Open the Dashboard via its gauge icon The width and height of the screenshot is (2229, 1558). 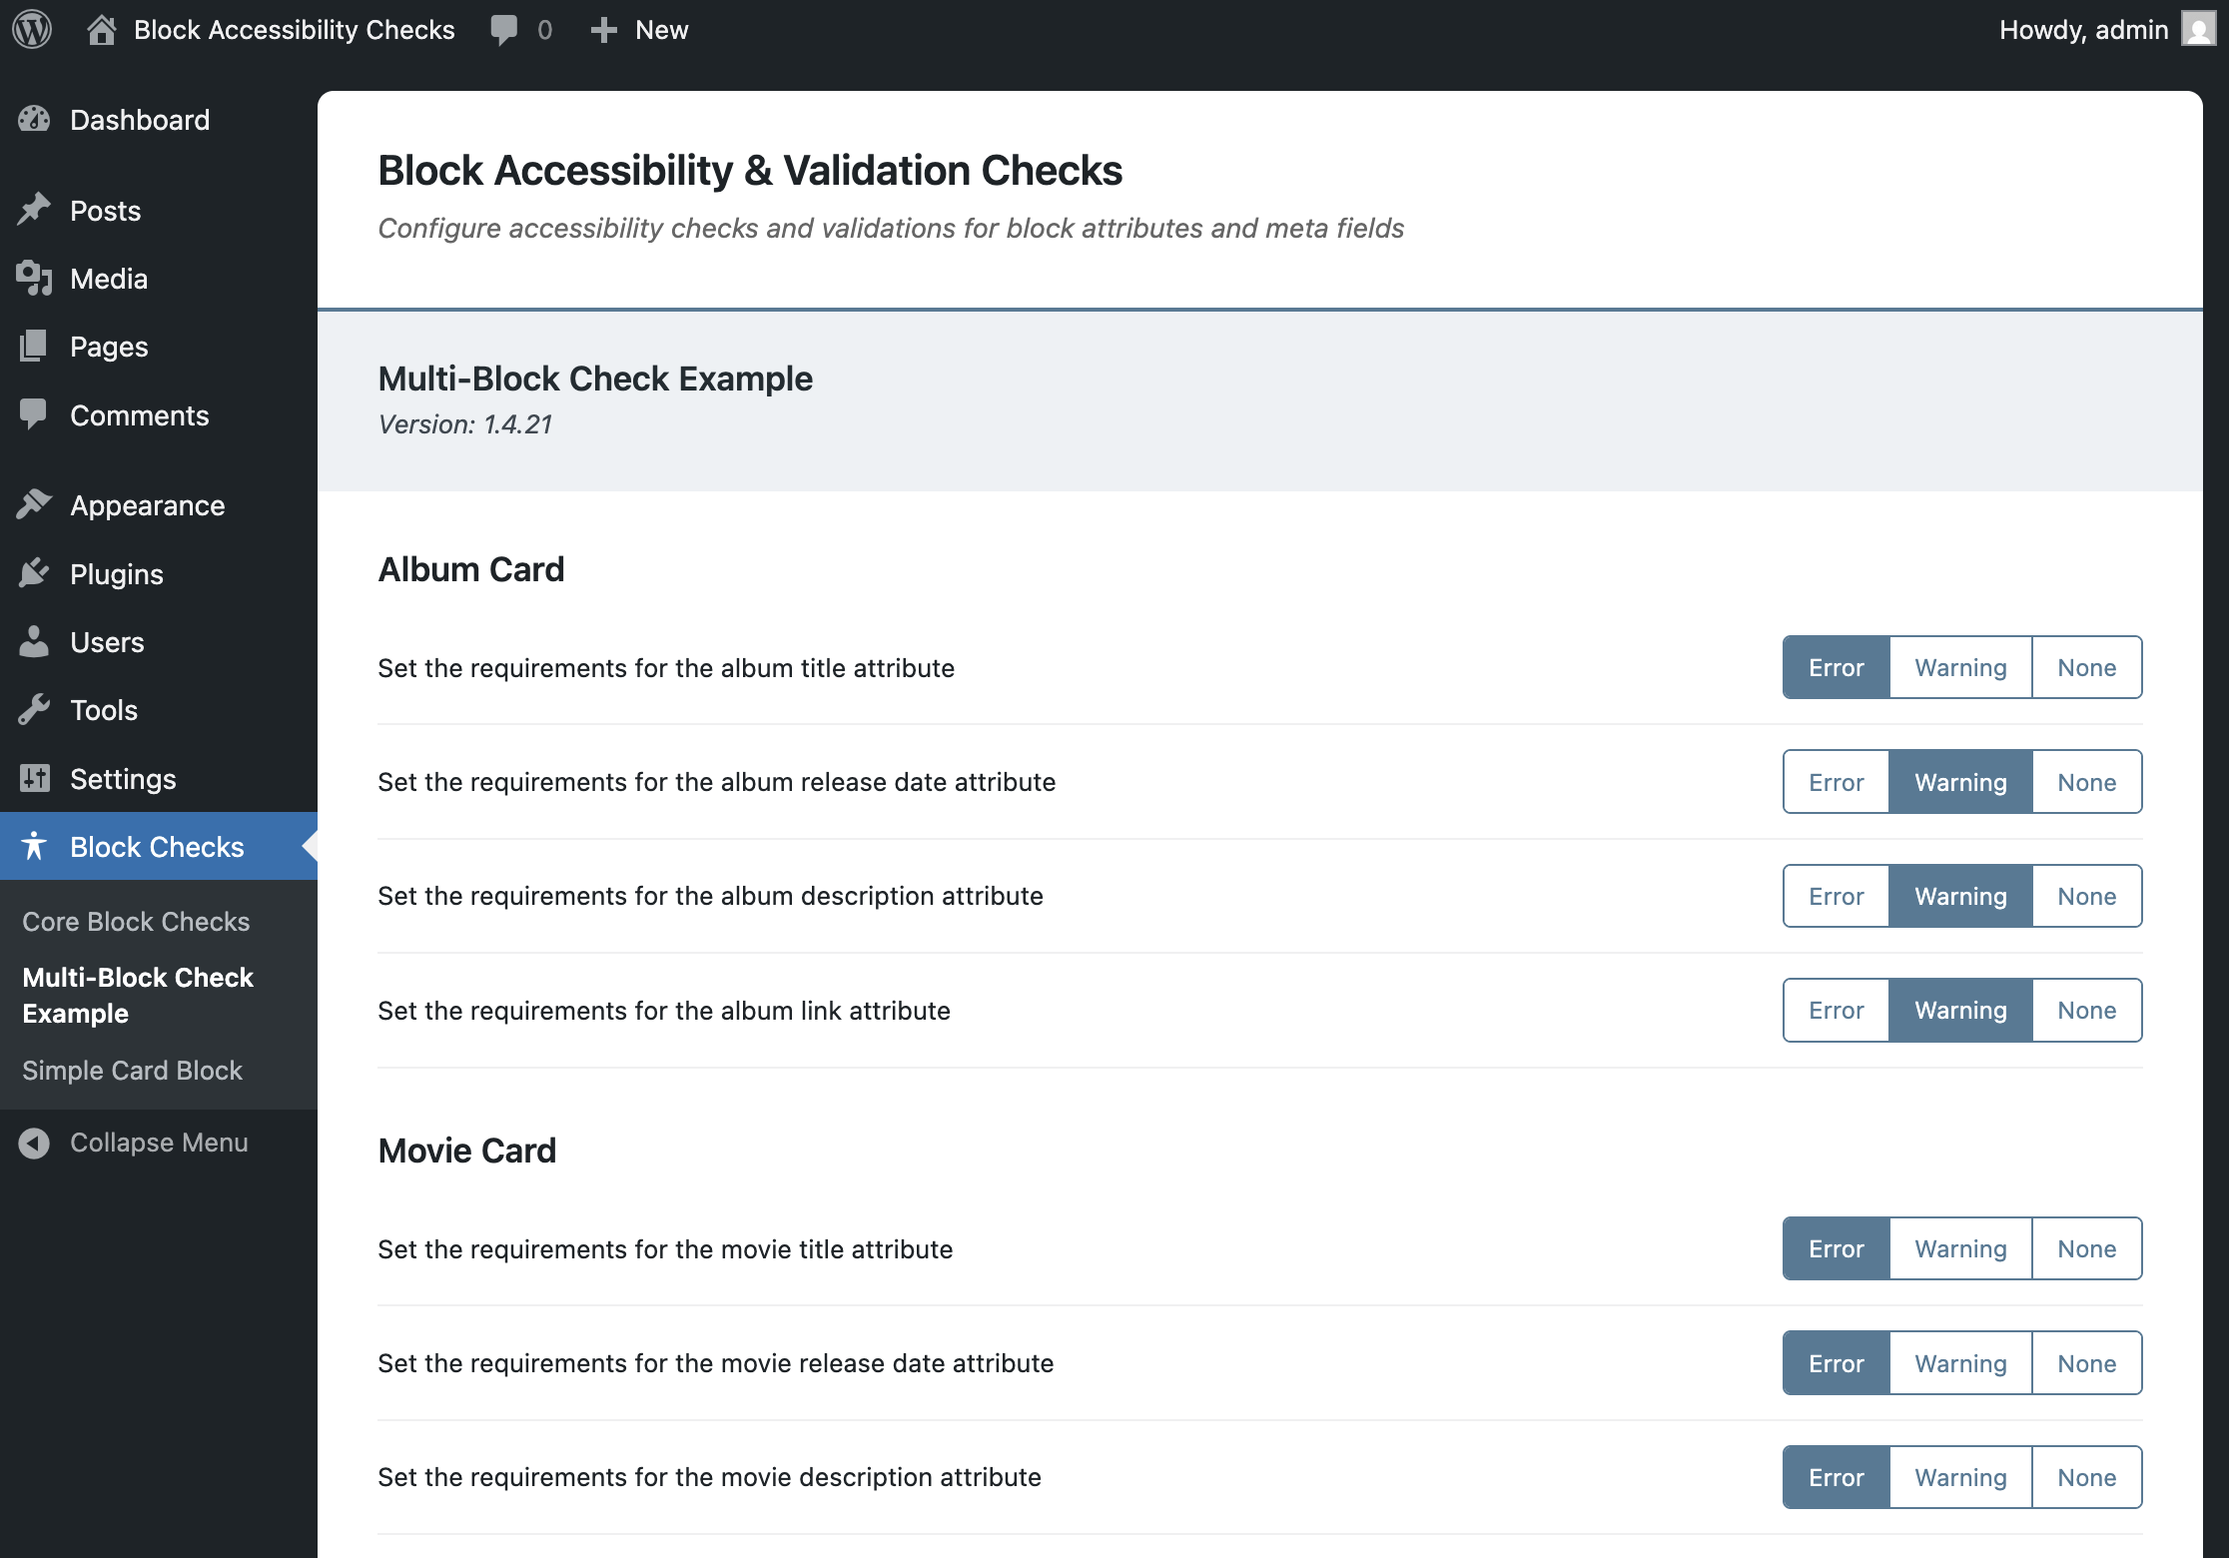[34, 119]
